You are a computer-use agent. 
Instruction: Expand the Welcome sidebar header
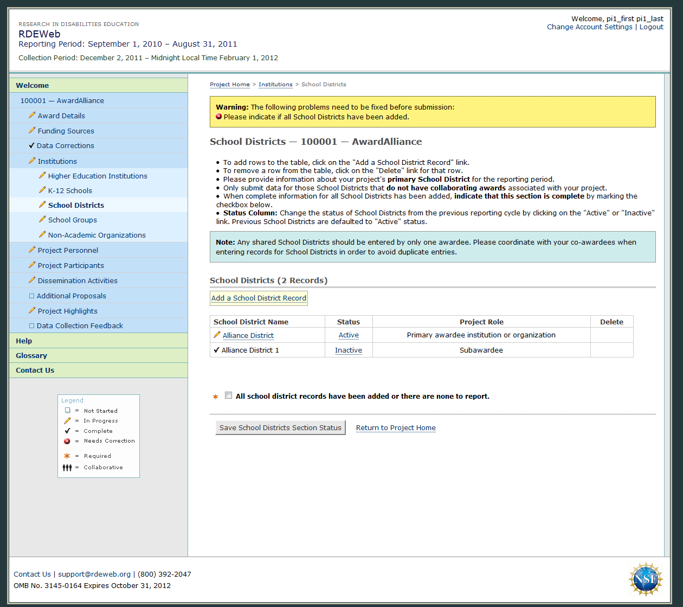[32, 85]
